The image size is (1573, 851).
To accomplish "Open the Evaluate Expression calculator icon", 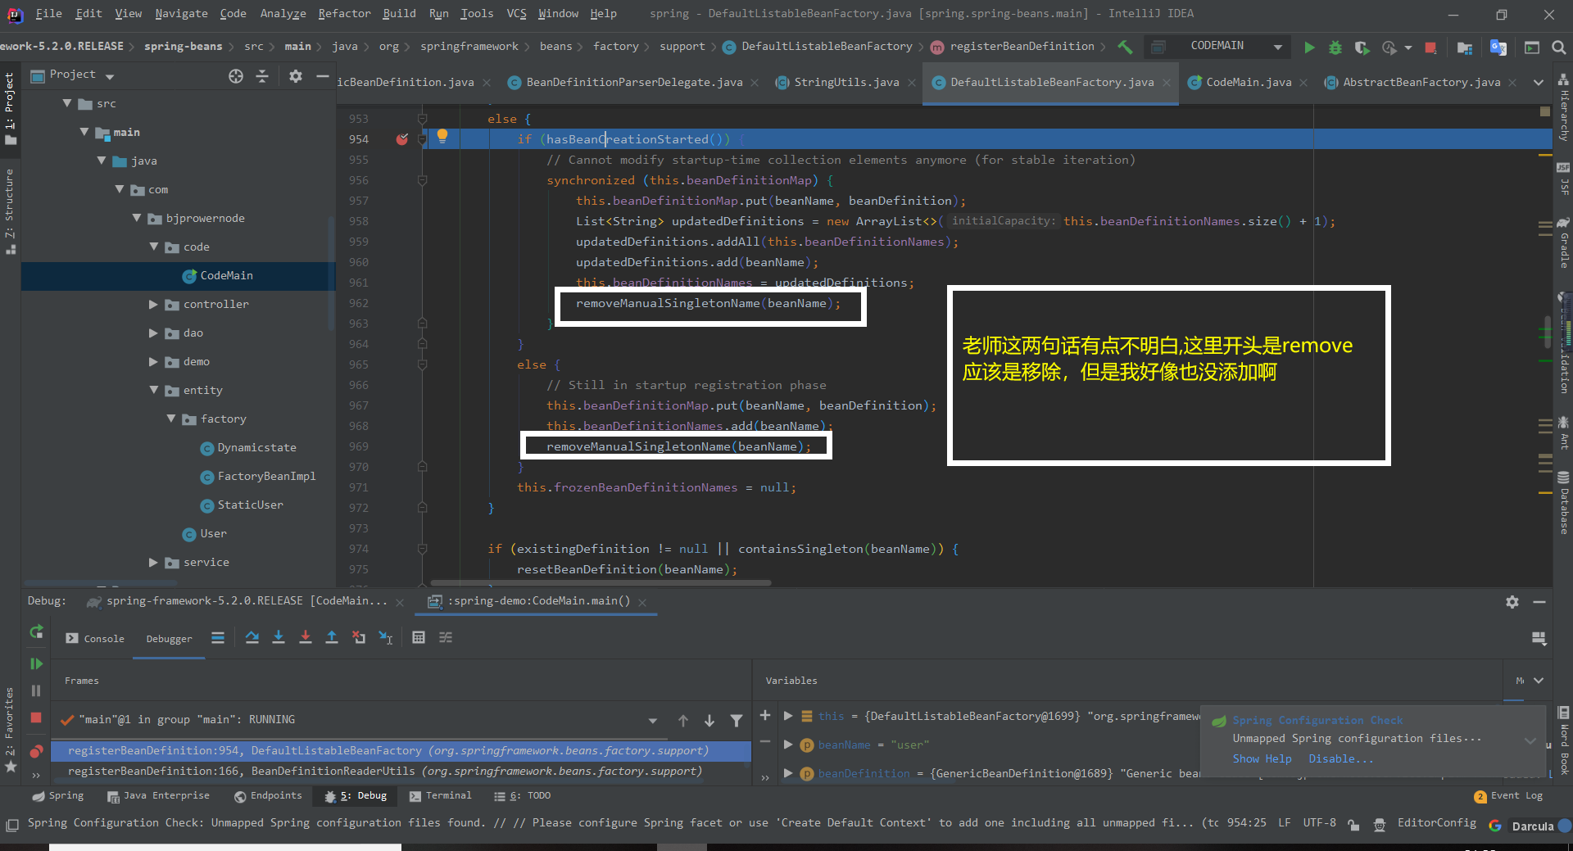I will point(419,637).
